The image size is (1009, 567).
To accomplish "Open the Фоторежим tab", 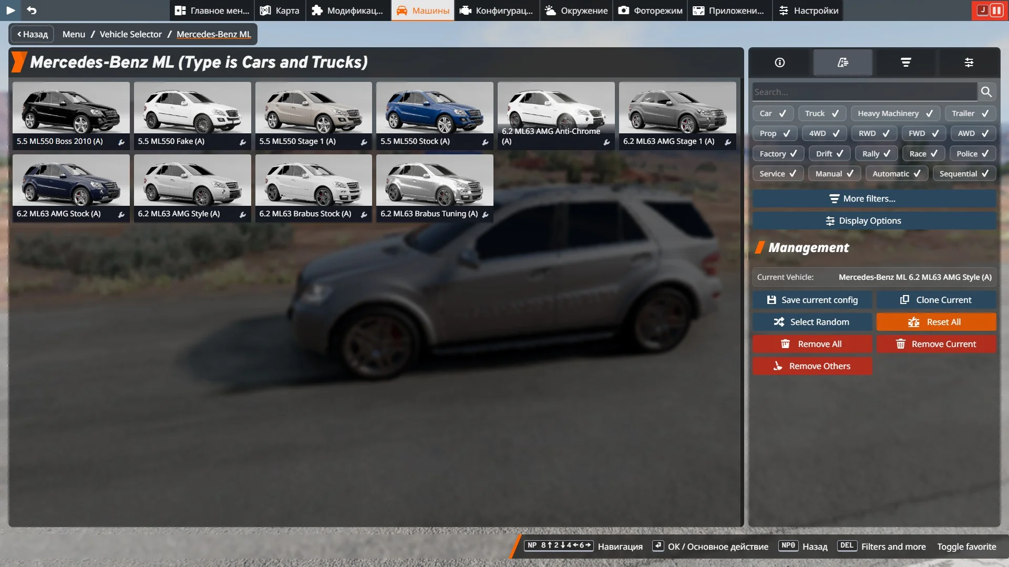I will pos(651,10).
